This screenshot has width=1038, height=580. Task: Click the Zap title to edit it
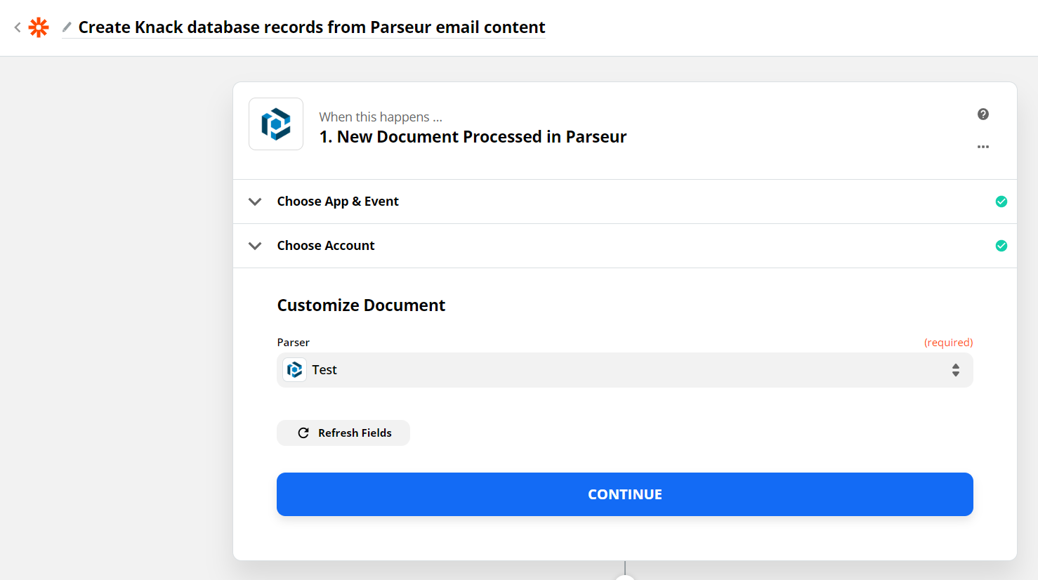(x=311, y=27)
